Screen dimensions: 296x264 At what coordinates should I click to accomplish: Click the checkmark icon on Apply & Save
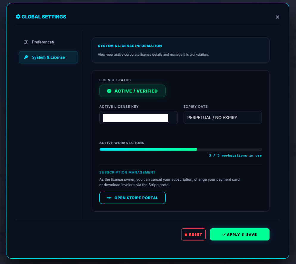coord(225,234)
